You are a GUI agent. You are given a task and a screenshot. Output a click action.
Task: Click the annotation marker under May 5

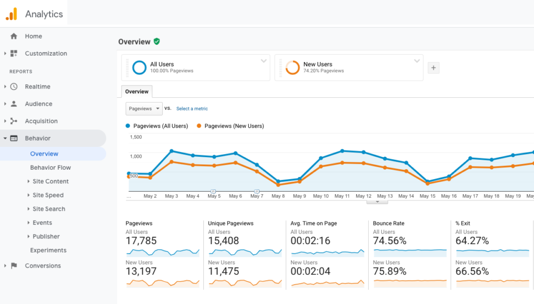click(213, 191)
